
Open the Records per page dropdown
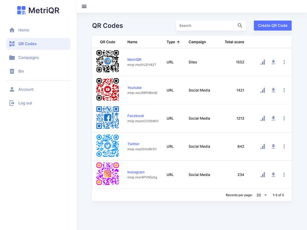(262, 195)
